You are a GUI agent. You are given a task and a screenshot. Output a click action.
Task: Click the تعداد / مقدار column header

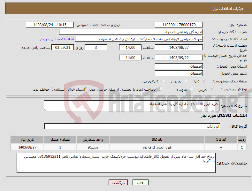(x=60, y=140)
